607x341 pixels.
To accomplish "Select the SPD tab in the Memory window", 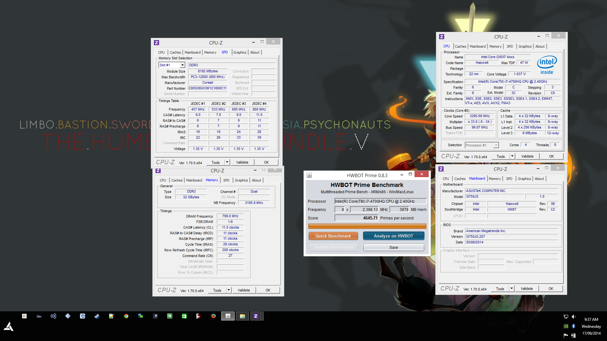I will click(x=226, y=180).
